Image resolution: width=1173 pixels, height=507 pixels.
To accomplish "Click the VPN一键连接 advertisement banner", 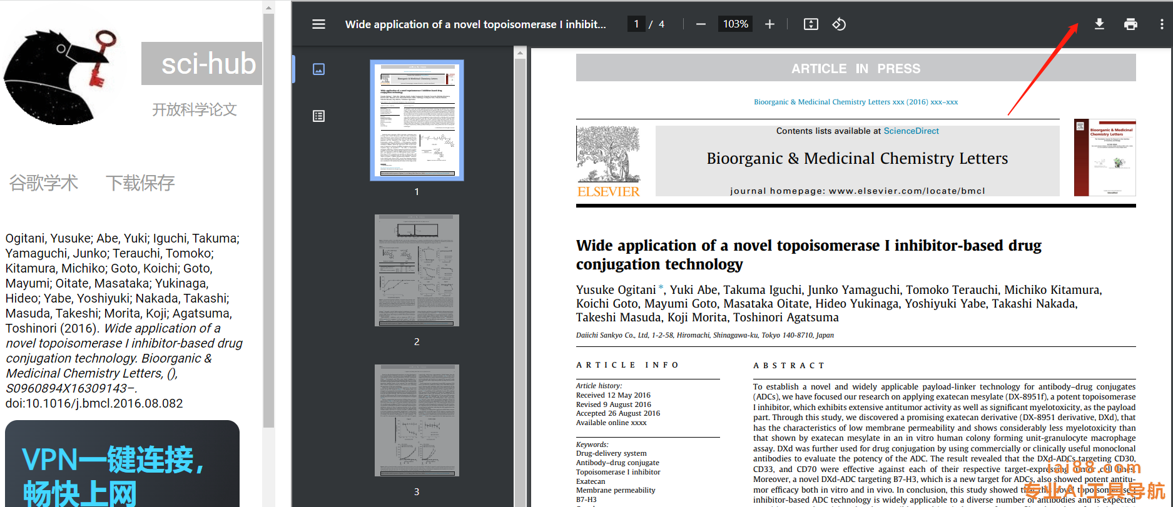I will (x=122, y=463).
